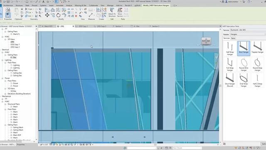Click the Settings button in Fabrication Parts panel

tap(264, 144)
